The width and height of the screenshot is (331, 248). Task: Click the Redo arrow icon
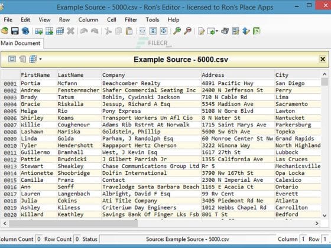pos(95,31)
